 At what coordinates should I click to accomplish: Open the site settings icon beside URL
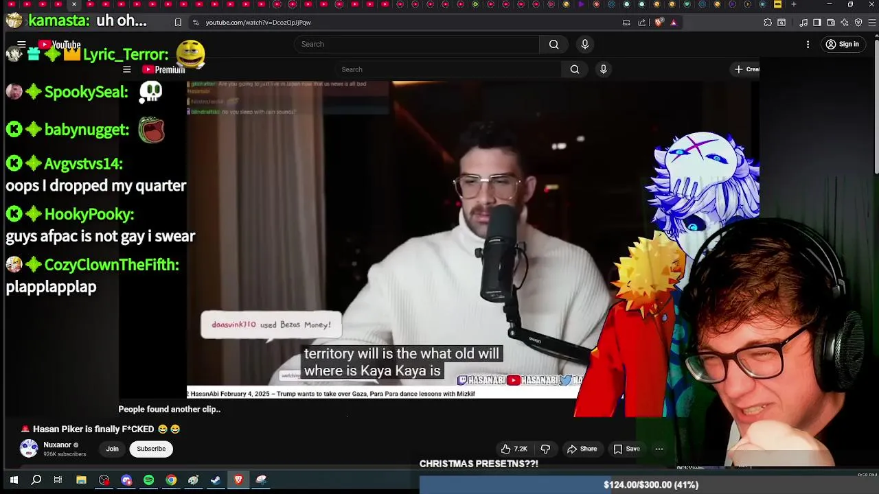pos(196,23)
